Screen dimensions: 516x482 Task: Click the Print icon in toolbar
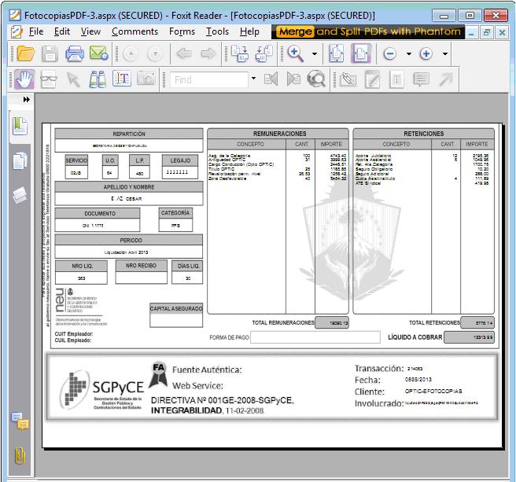(x=75, y=54)
